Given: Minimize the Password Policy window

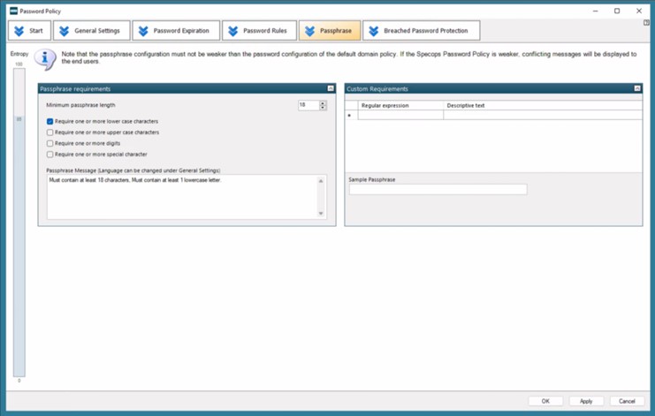Looking at the screenshot, I should pyautogui.click(x=595, y=11).
